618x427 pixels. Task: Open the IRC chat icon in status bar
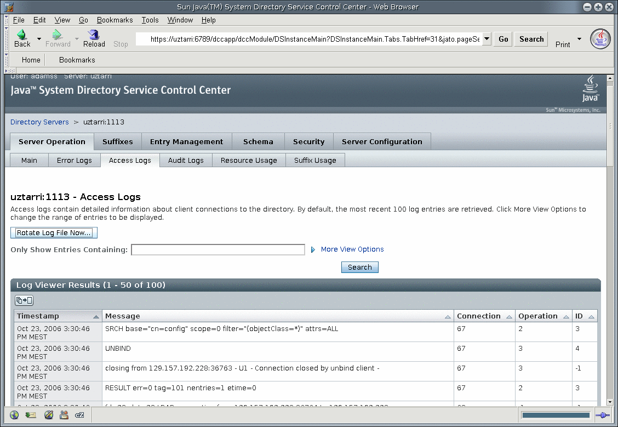tap(79, 415)
